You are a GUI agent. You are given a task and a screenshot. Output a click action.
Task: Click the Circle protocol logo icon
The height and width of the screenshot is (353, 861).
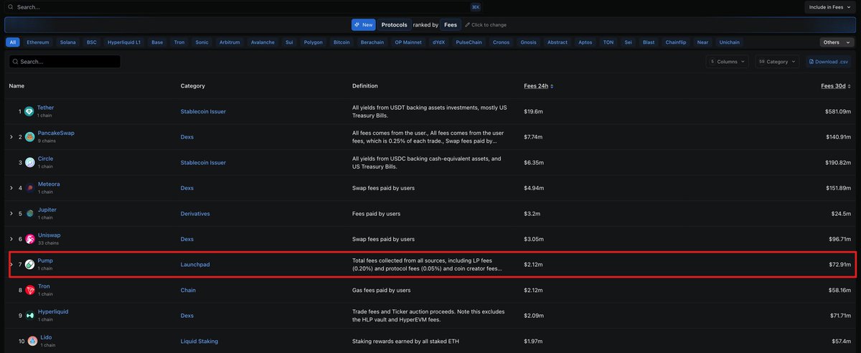pos(29,162)
